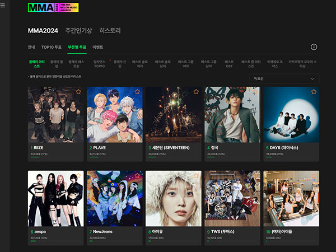Toggle star on the DAY6 card
Screen dimensions: 336x252
coord(314,92)
